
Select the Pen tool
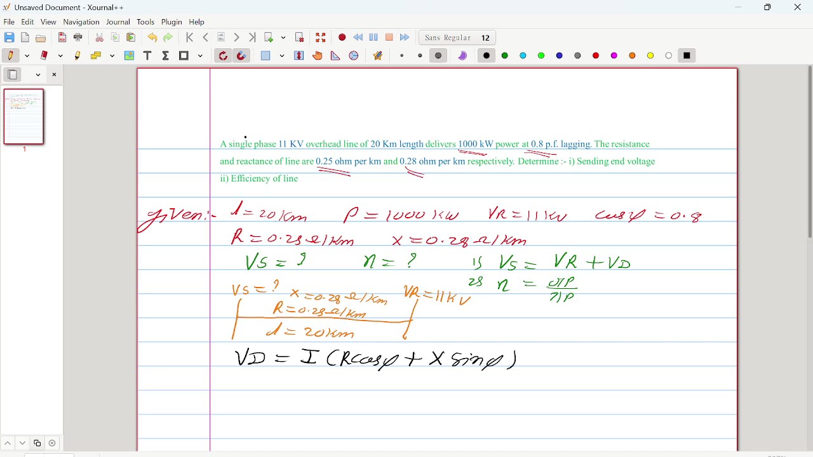[10, 56]
